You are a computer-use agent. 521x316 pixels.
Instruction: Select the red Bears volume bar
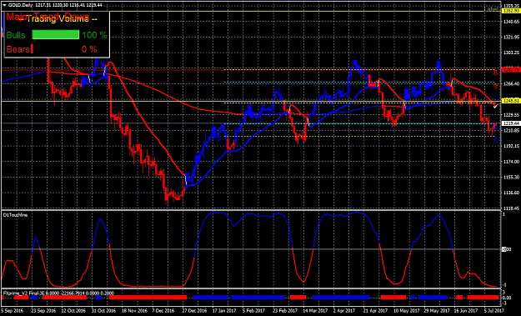point(33,49)
